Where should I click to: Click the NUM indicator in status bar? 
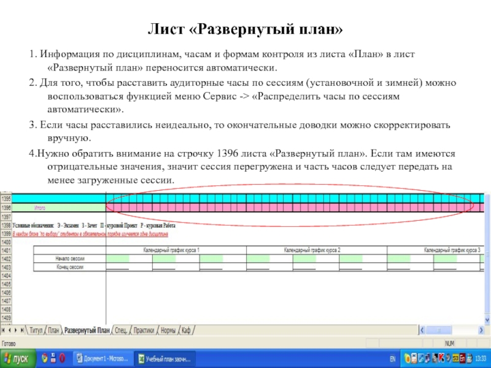(449, 343)
